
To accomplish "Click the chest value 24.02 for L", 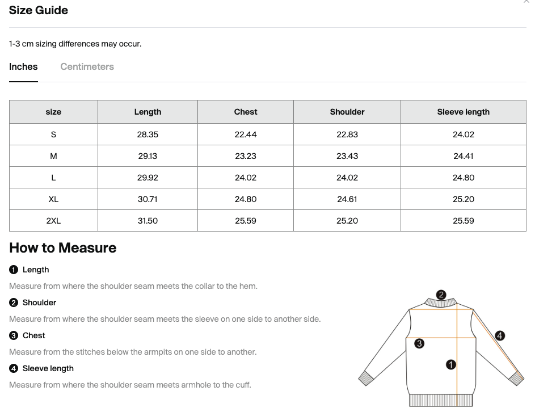I will tap(246, 178).
